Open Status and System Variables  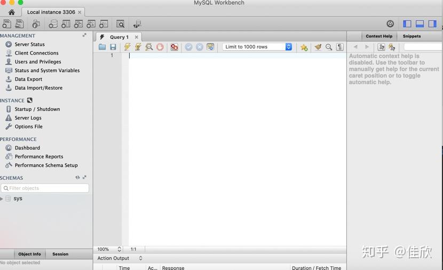pos(47,70)
